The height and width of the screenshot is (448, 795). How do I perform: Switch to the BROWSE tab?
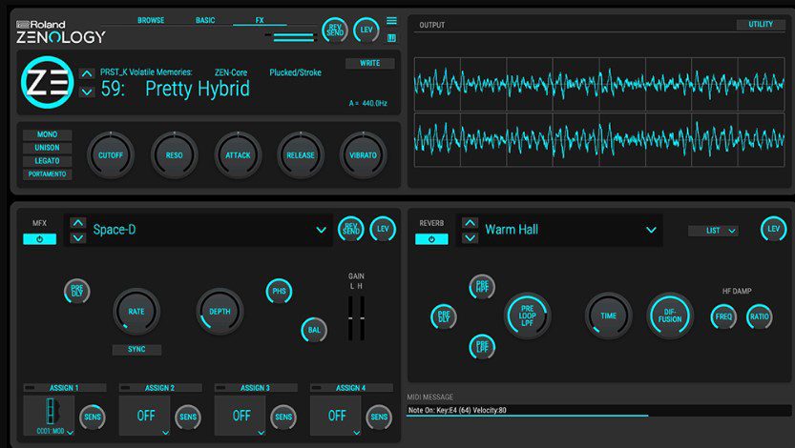(x=151, y=20)
